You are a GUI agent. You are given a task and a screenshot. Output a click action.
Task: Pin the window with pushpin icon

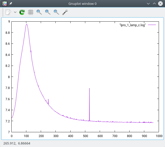coord(11,4)
